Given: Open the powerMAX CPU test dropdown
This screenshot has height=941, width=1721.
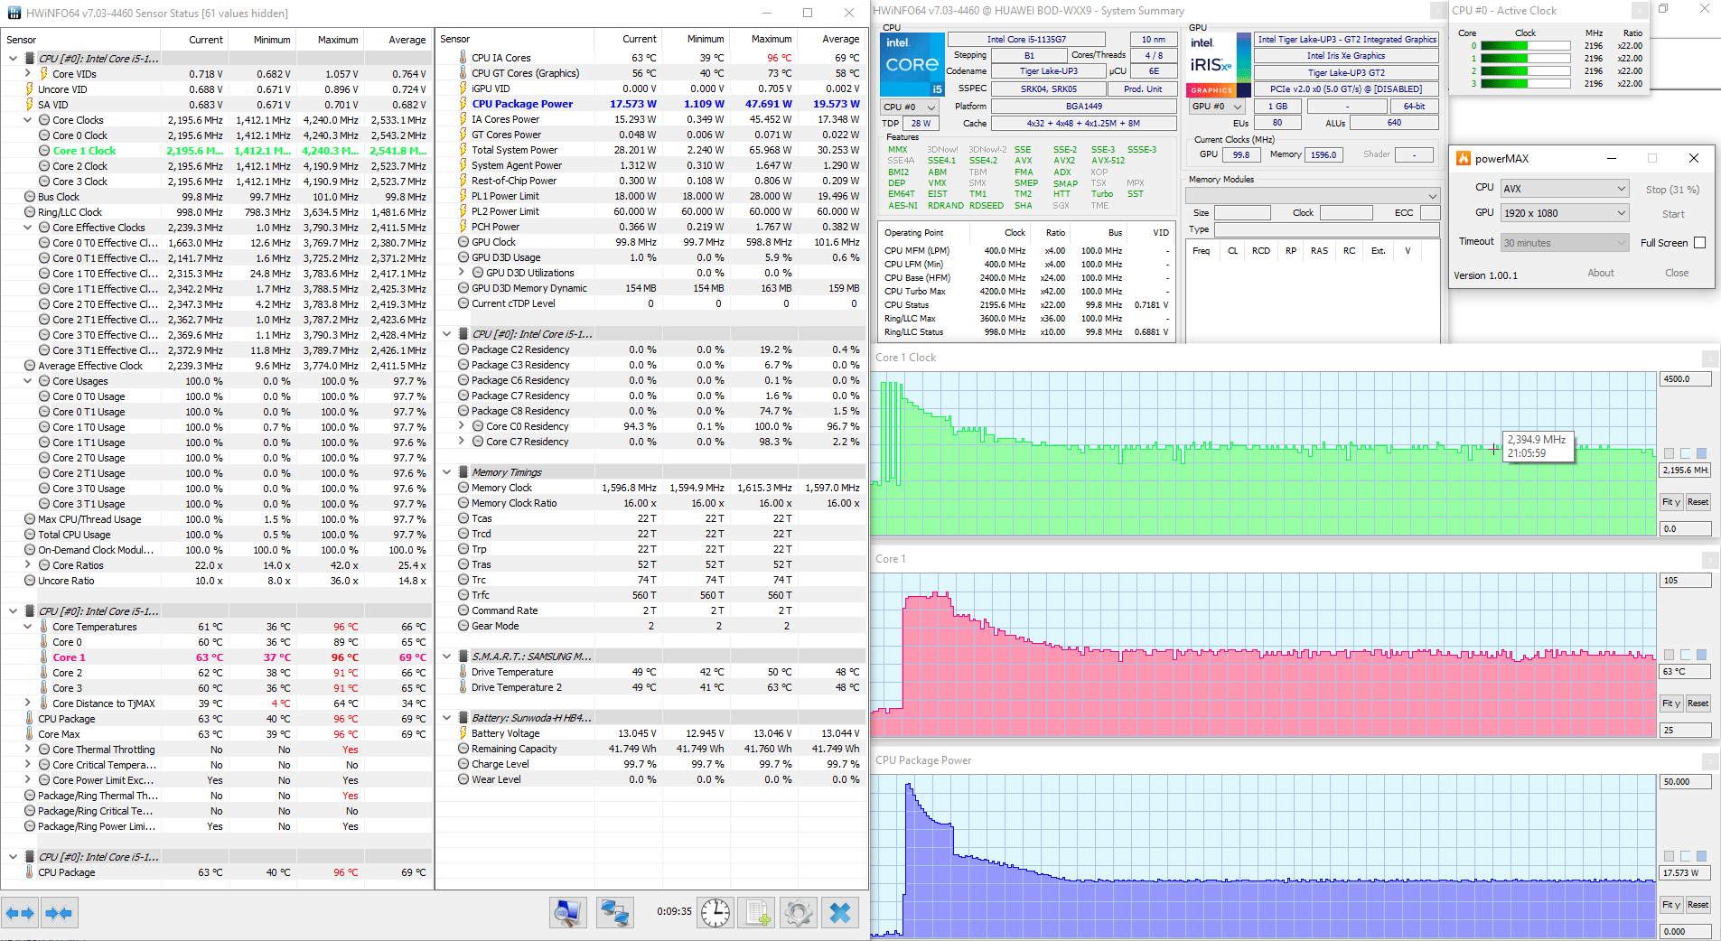Looking at the screenshot, I should [x=1565, y=189].
